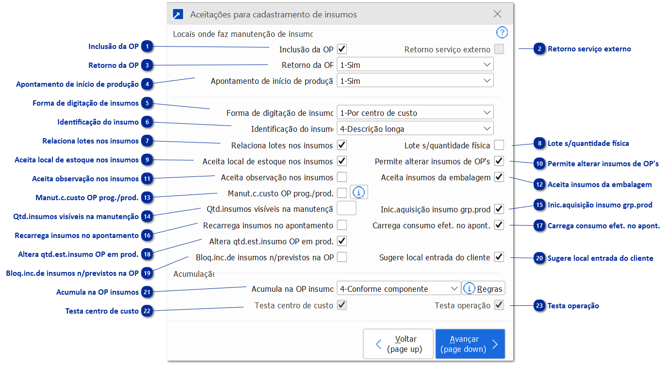Image resolution: width=668 pixels, height=365 pixels.
Task: Click the Voltar (page up) button
Action: (398, 344)
